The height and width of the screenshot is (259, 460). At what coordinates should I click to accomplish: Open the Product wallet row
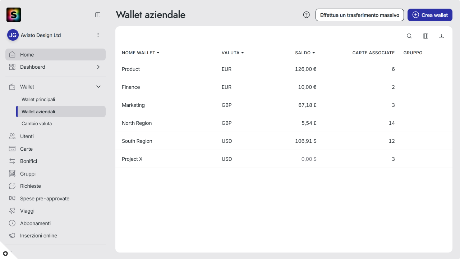click(284, 69)
